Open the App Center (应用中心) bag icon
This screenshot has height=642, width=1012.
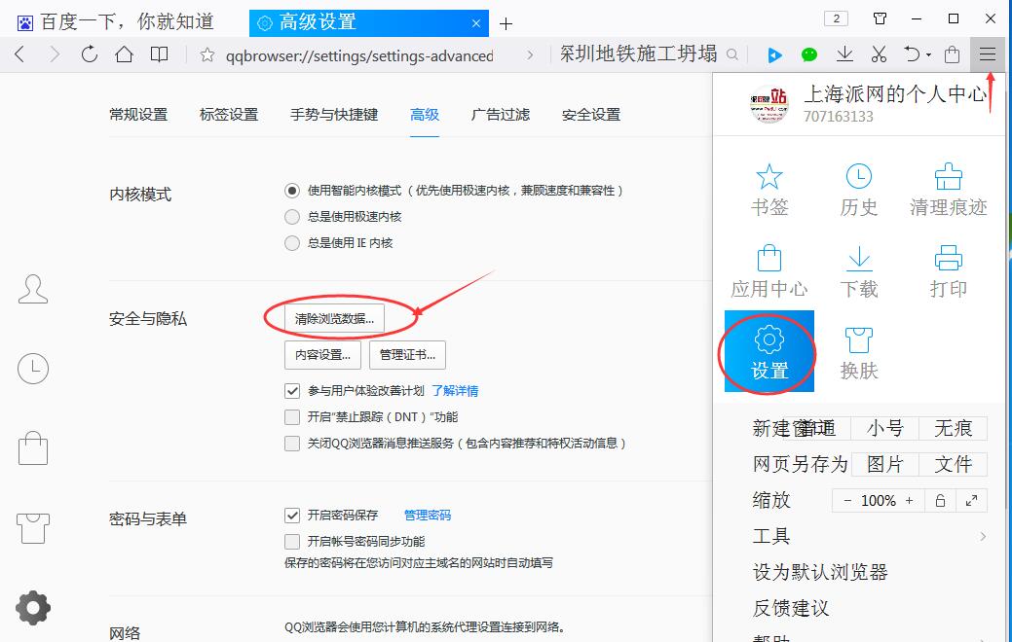coord(769,271)
